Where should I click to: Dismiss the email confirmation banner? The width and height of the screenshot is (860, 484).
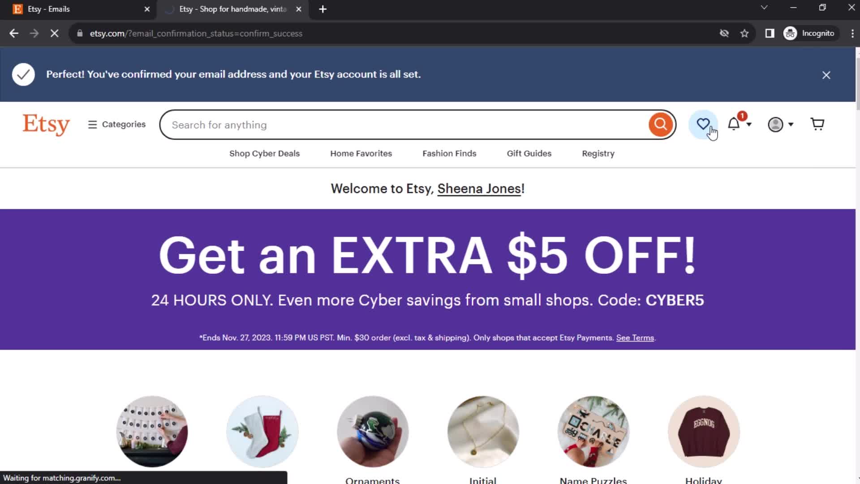click(826, 75)
